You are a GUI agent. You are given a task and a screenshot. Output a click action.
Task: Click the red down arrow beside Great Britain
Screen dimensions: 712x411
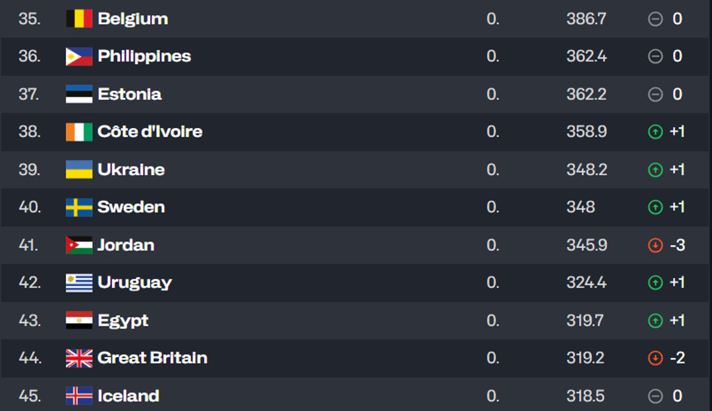[x=655, y=358]
